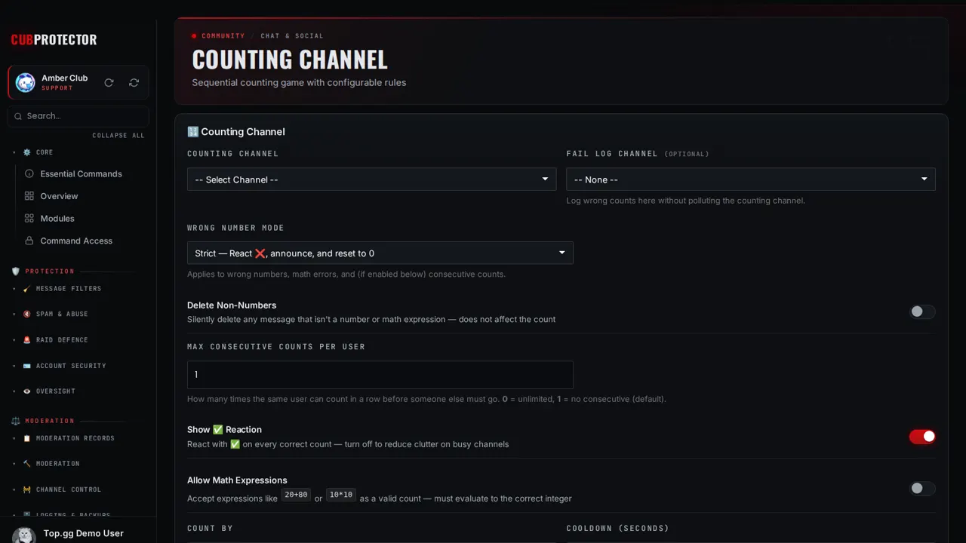Image resolution: width=966 pixels, height=543 pixels.
Task: Click the Moderation hammer icon
Action: pyautogui.click(x=27, y=464)
